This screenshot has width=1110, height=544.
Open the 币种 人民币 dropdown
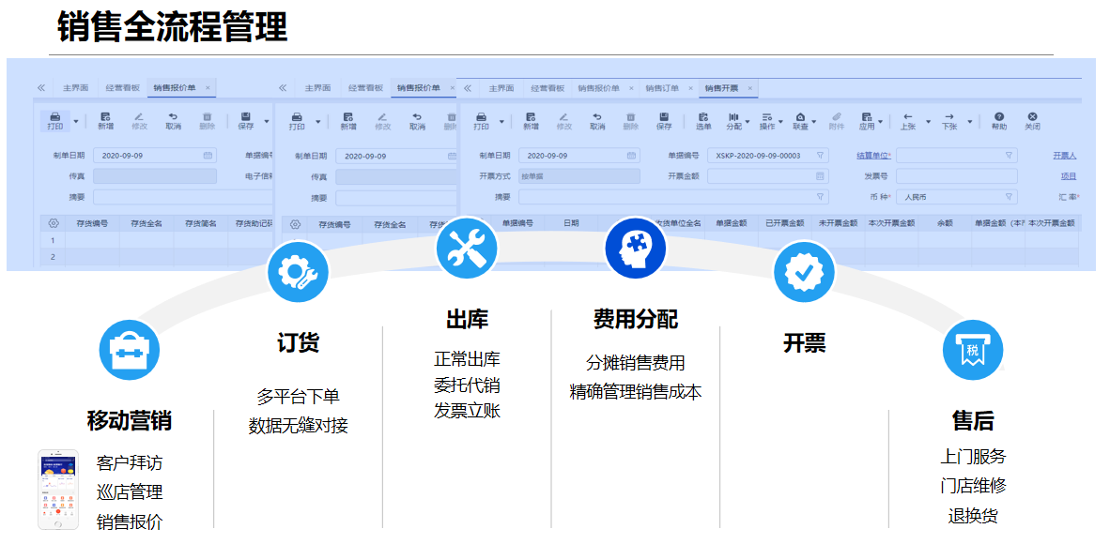pyautogui.click(x=1009, y=197)
